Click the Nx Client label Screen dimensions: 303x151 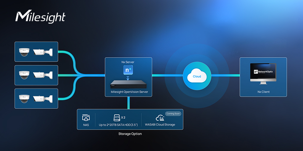pos(264,92)
